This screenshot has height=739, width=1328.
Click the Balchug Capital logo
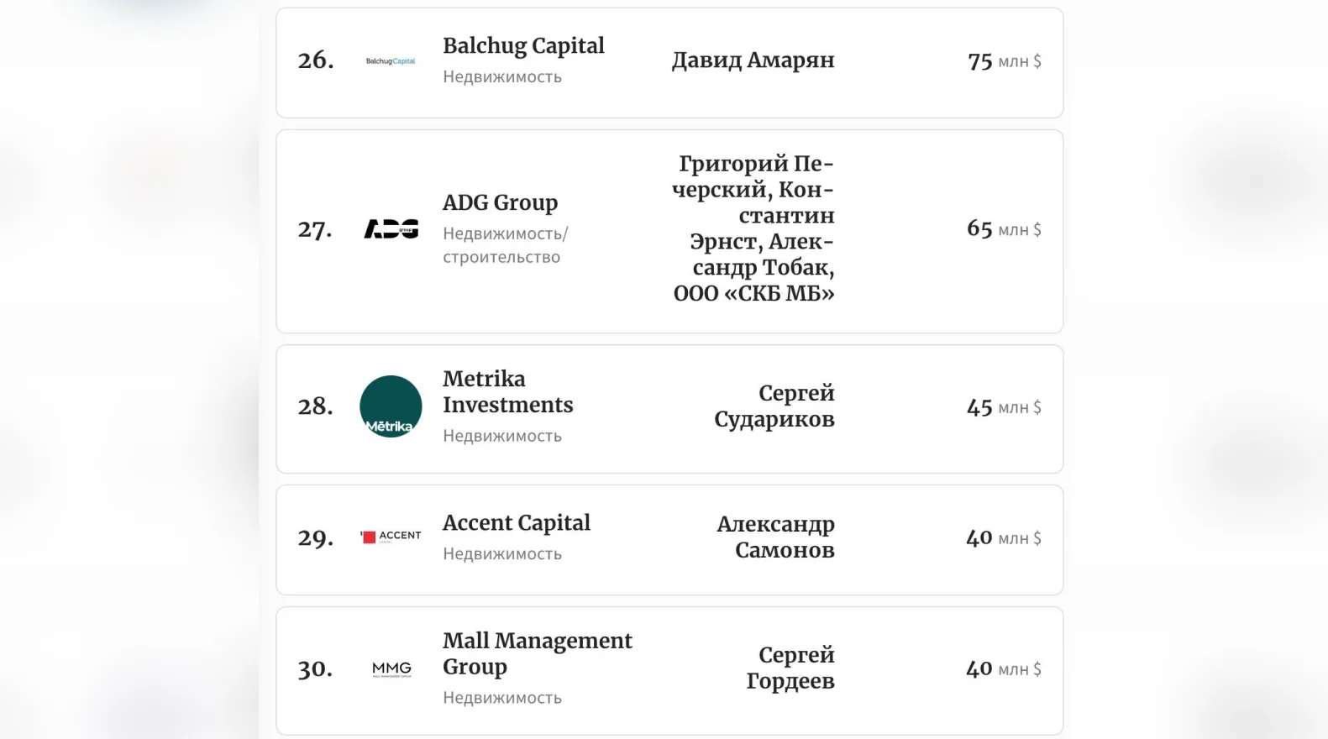(391, 61)
